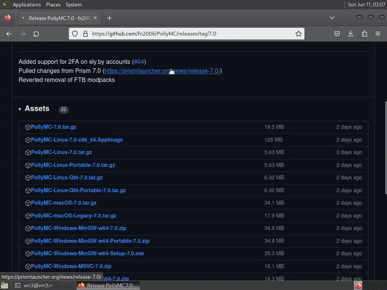The image size is (387, 290).
Task: Download PollyMC-Windows-MinGW-w64-Portable-7.0.zip
Action: [90, 241]
